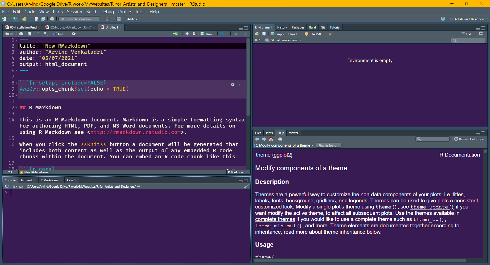
Task: Switch the Environment view with List dropdown
Action: pyautogui.click(x=468, y=34)
